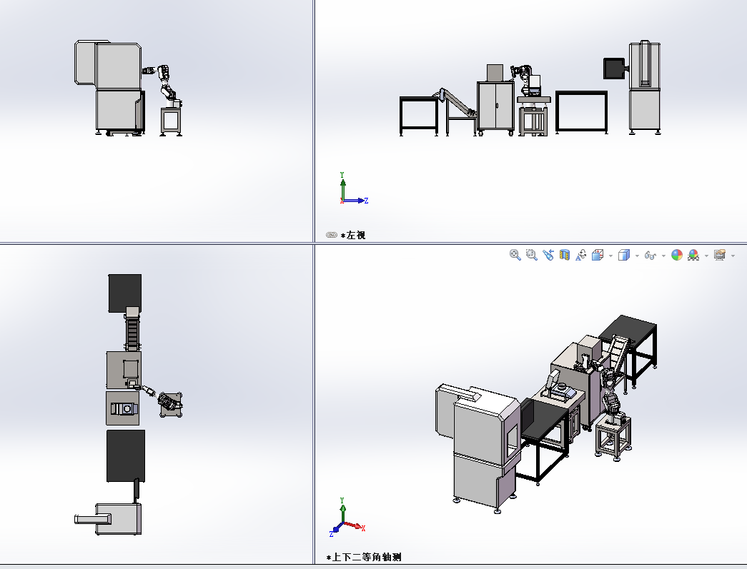The height and width of the screenshot is (569, 747).
Task: Toggle the Section View tool
Action: (565, 255)
